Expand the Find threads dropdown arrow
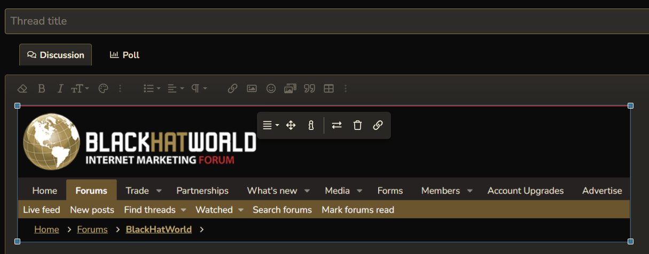Viewport: 649px width, 254px height. (x=183, y=210)
